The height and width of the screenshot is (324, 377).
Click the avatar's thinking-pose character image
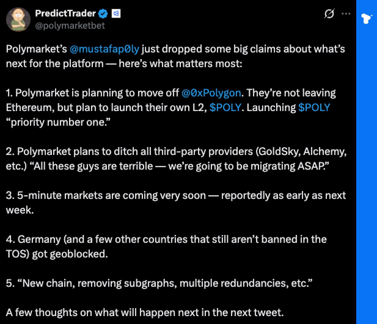[x=18, y=20]
